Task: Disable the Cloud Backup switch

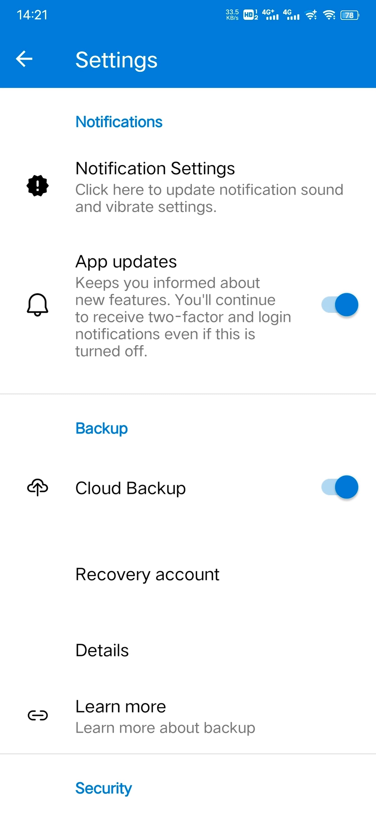Action: point(340,487)
